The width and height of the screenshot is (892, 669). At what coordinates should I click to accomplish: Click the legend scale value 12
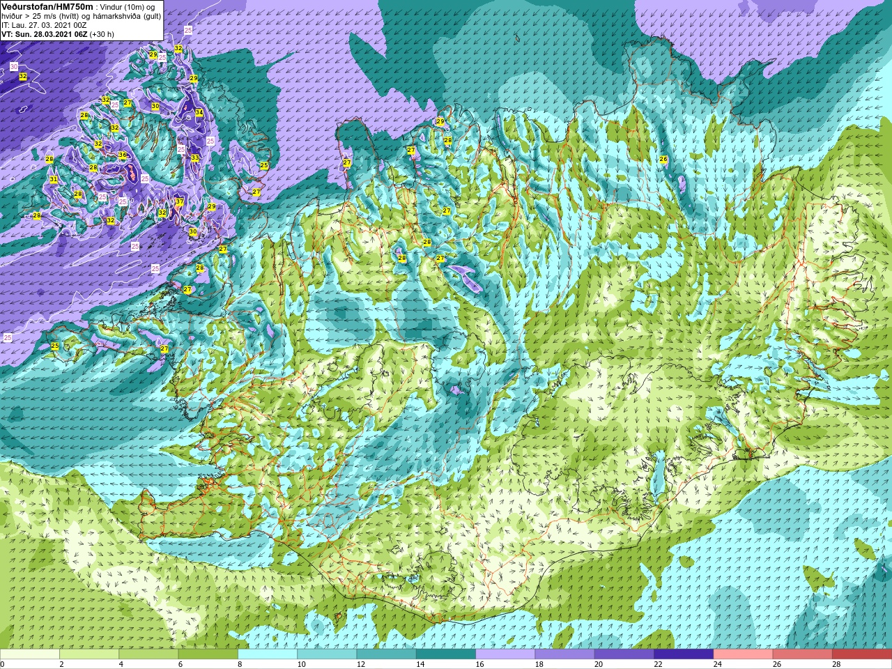[360, 664]
